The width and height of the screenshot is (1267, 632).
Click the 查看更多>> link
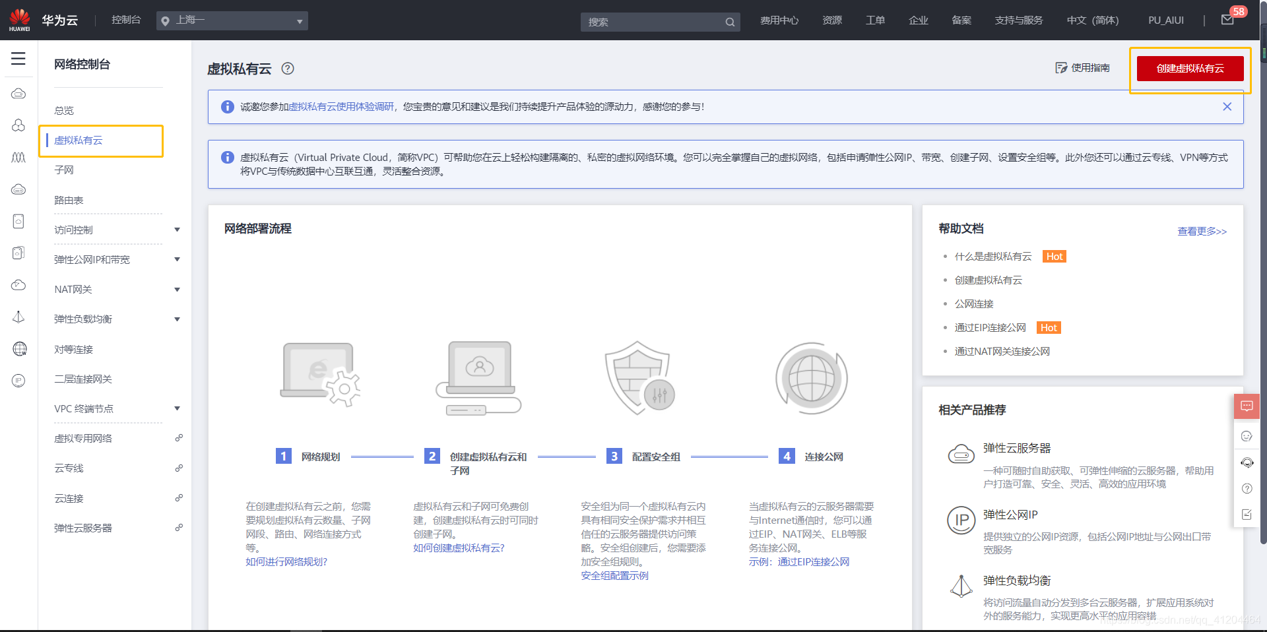(x=1202, y=232)
